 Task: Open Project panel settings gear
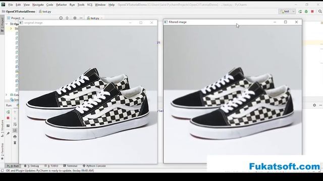click(75, 18)
